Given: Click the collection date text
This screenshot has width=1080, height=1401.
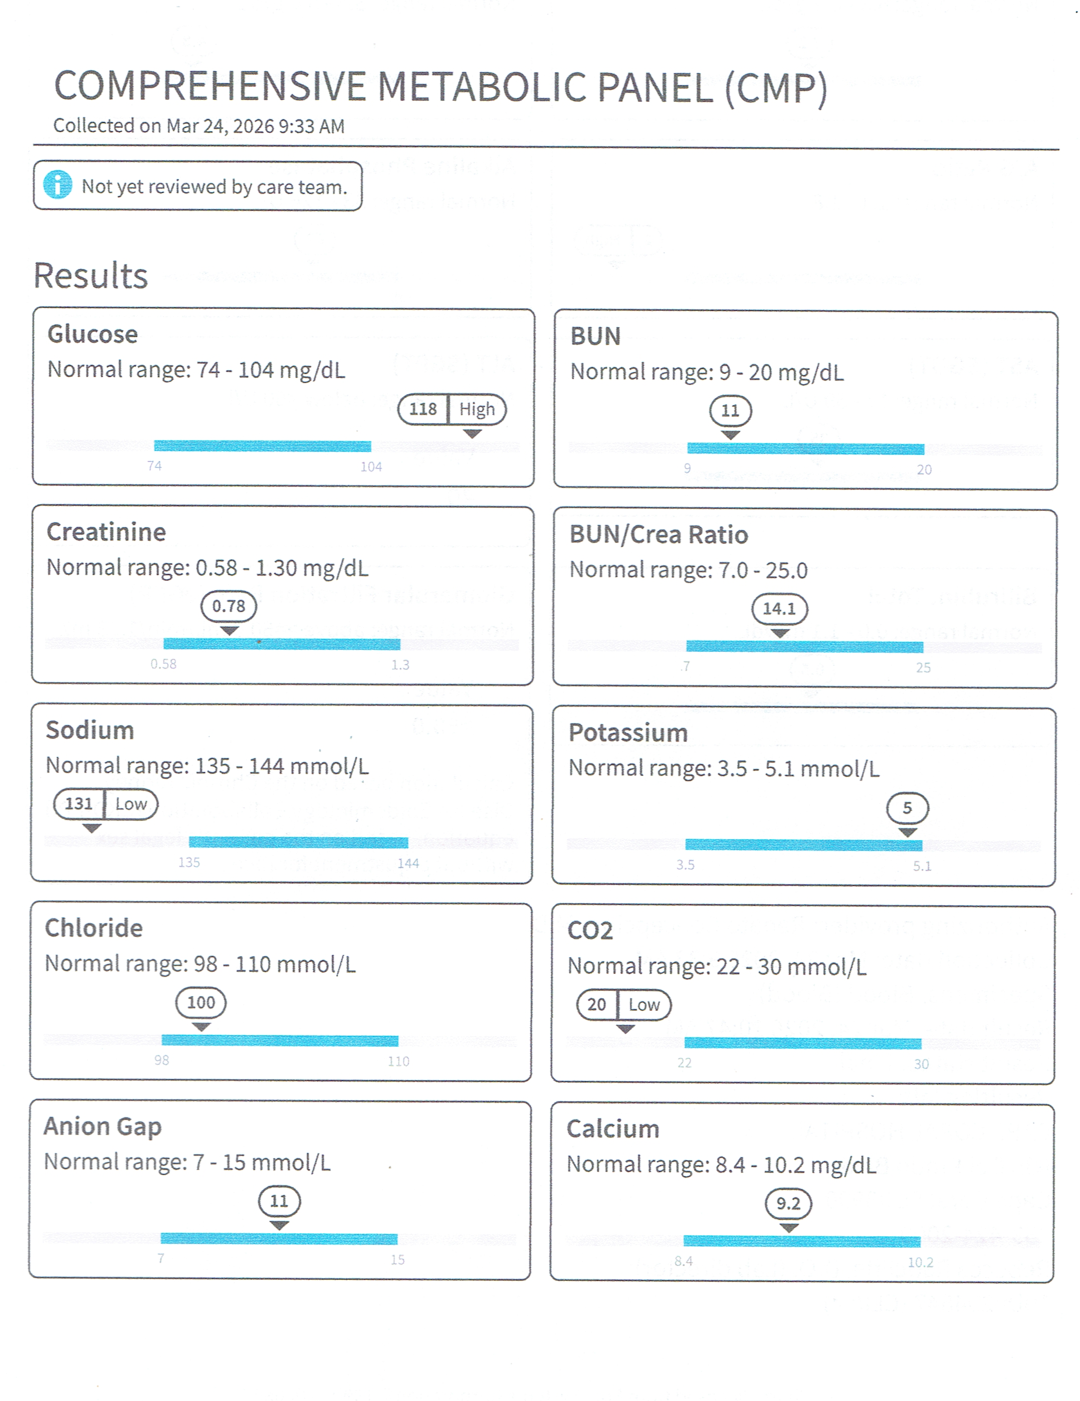Looking at the screenshot, I should (199, 126).
